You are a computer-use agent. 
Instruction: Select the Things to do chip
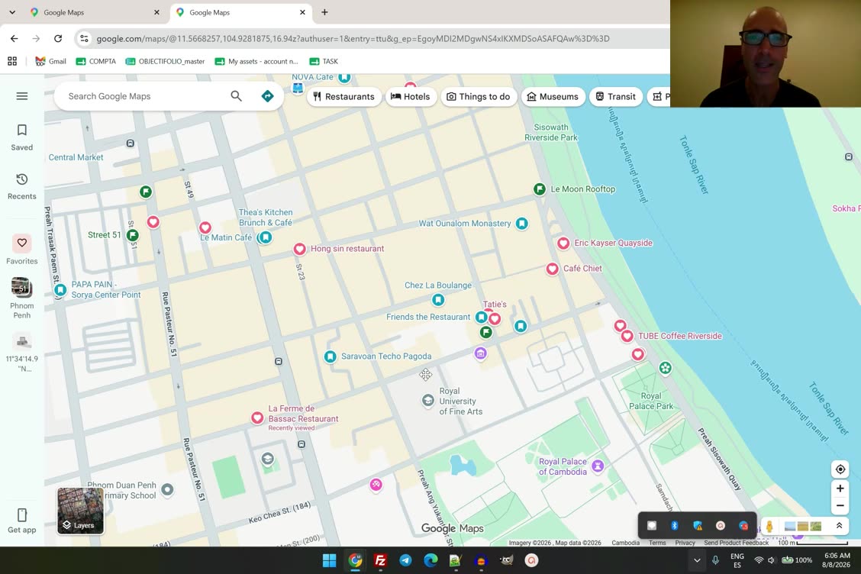(479, 97)
